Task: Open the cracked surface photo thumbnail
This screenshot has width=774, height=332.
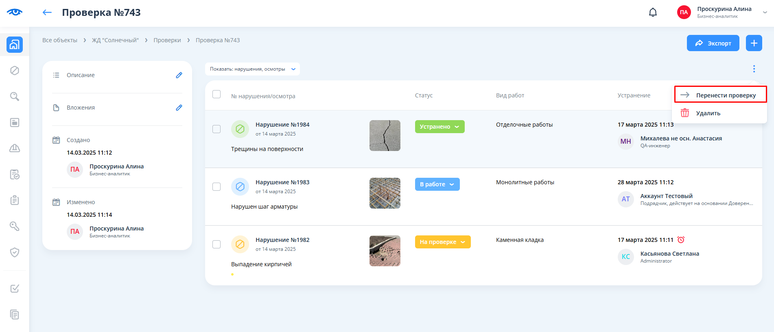Action: tap(385, 136)
